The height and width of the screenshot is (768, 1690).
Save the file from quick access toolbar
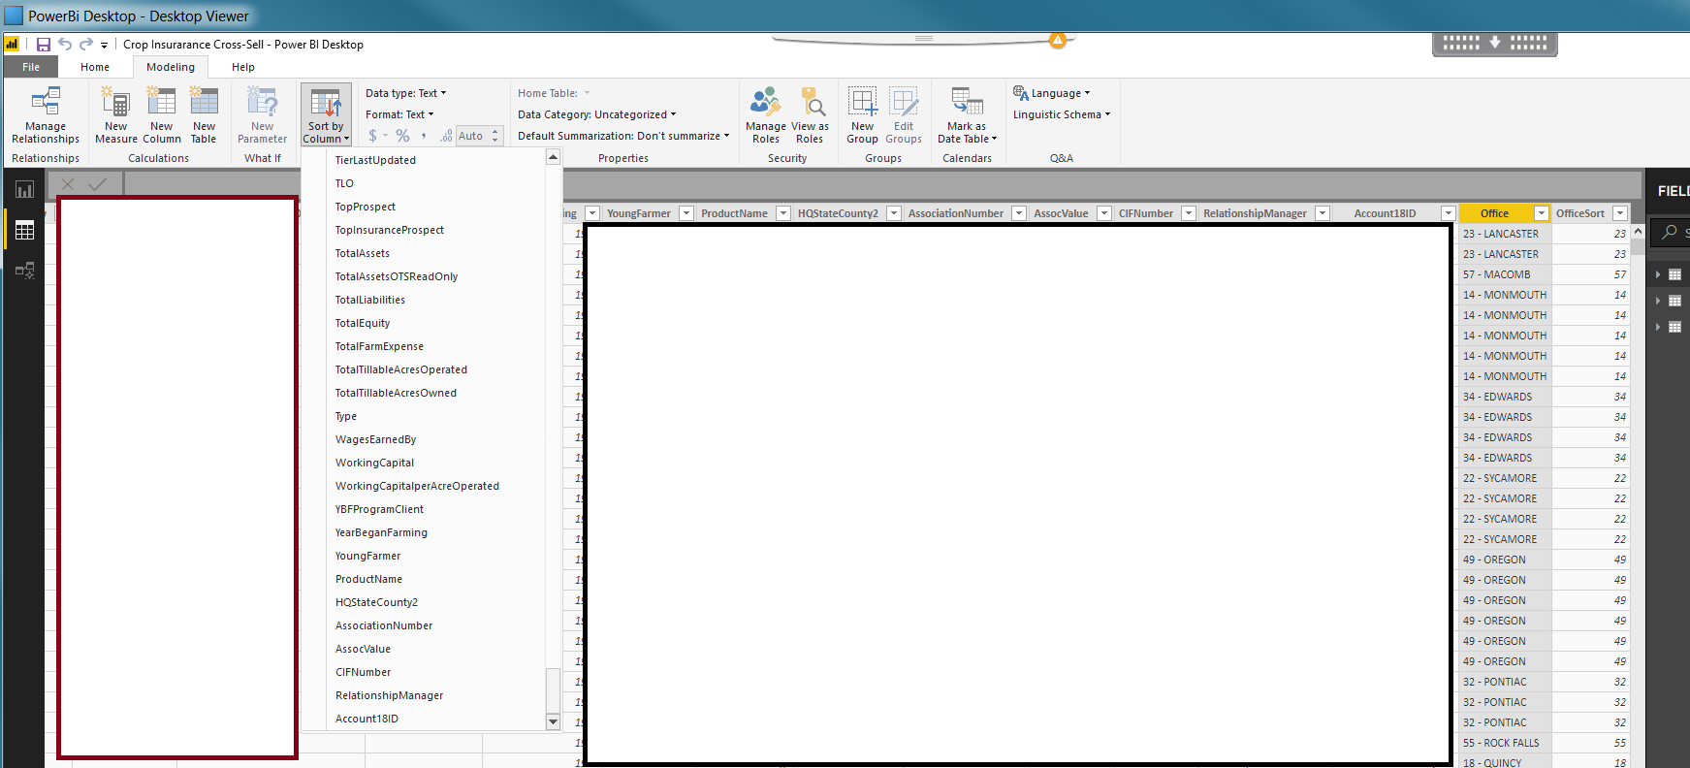coord(44,45)
